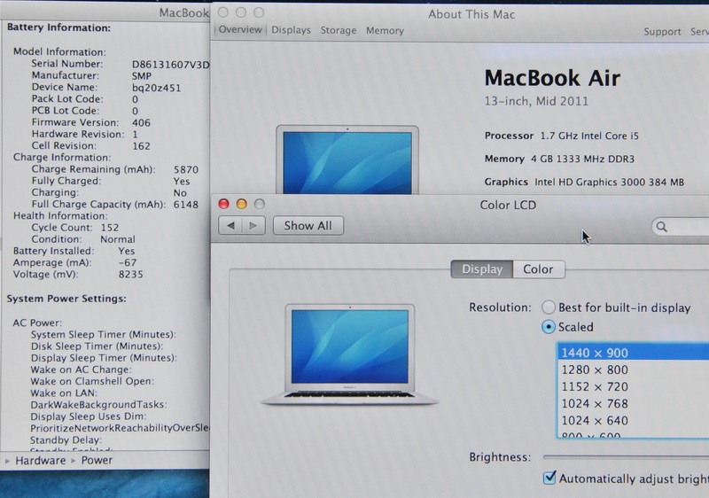Click the System Power Settings heading

point(66,299)
